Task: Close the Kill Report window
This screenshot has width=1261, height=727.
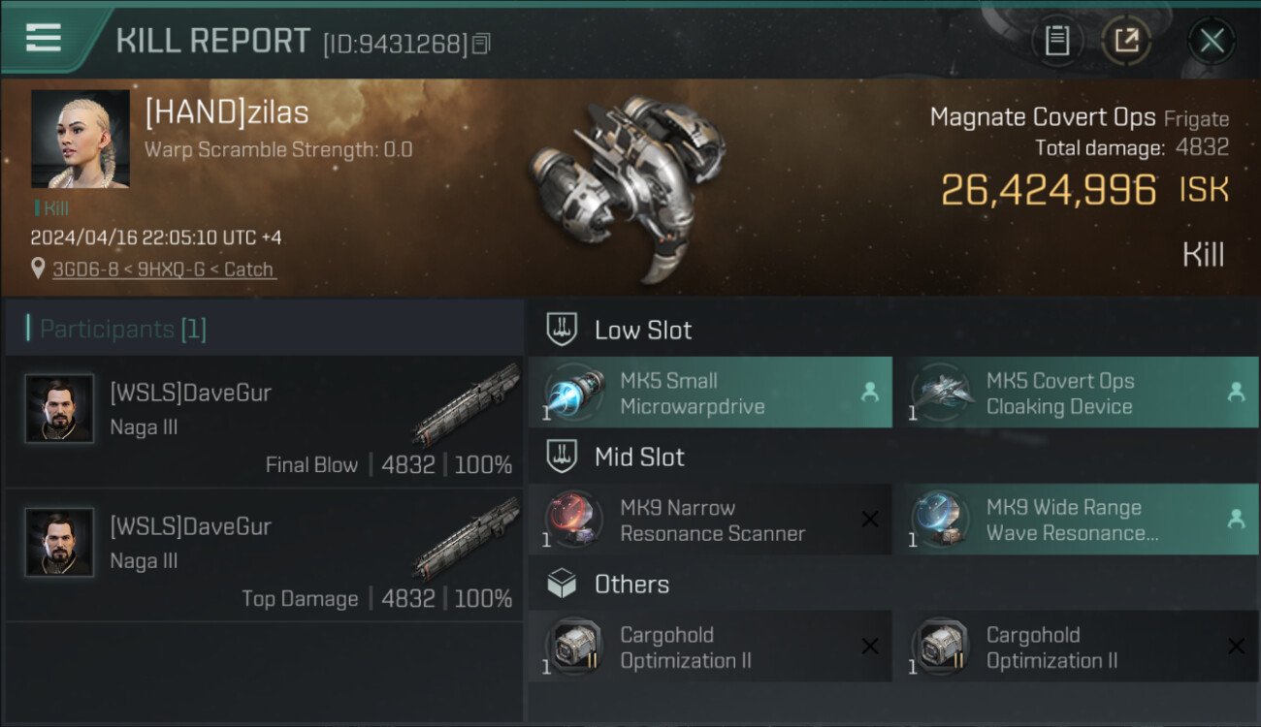Action: click(x=1212, y=41)
